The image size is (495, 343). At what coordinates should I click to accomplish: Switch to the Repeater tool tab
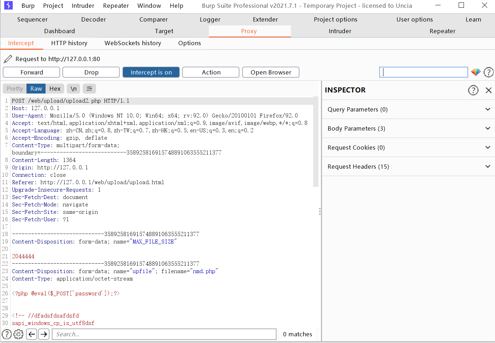(x=442, y=31)
